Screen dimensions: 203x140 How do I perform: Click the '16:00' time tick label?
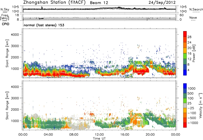[x=125, y=135]
